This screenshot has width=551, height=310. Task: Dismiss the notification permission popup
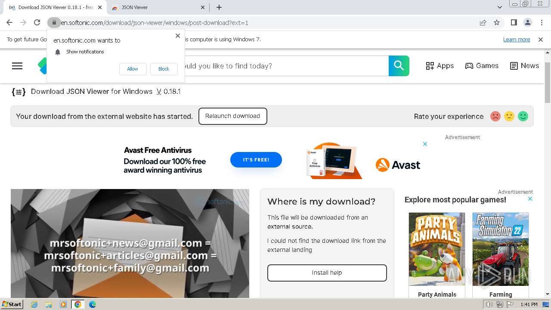[178, 36]
